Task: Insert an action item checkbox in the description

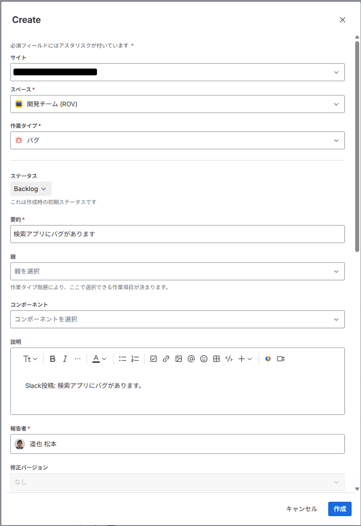Action: (x=153, y=358)
